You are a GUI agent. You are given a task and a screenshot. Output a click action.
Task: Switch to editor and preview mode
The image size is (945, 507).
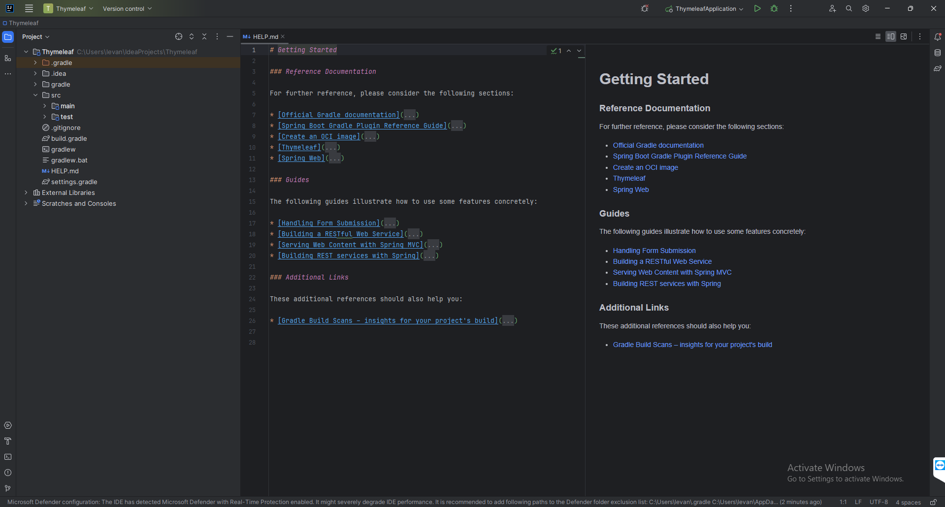click(x=891, y=36)
